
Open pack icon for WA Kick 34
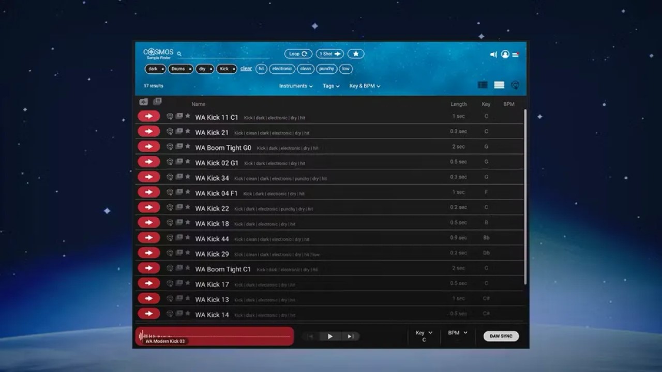click(x=179, y=177)
